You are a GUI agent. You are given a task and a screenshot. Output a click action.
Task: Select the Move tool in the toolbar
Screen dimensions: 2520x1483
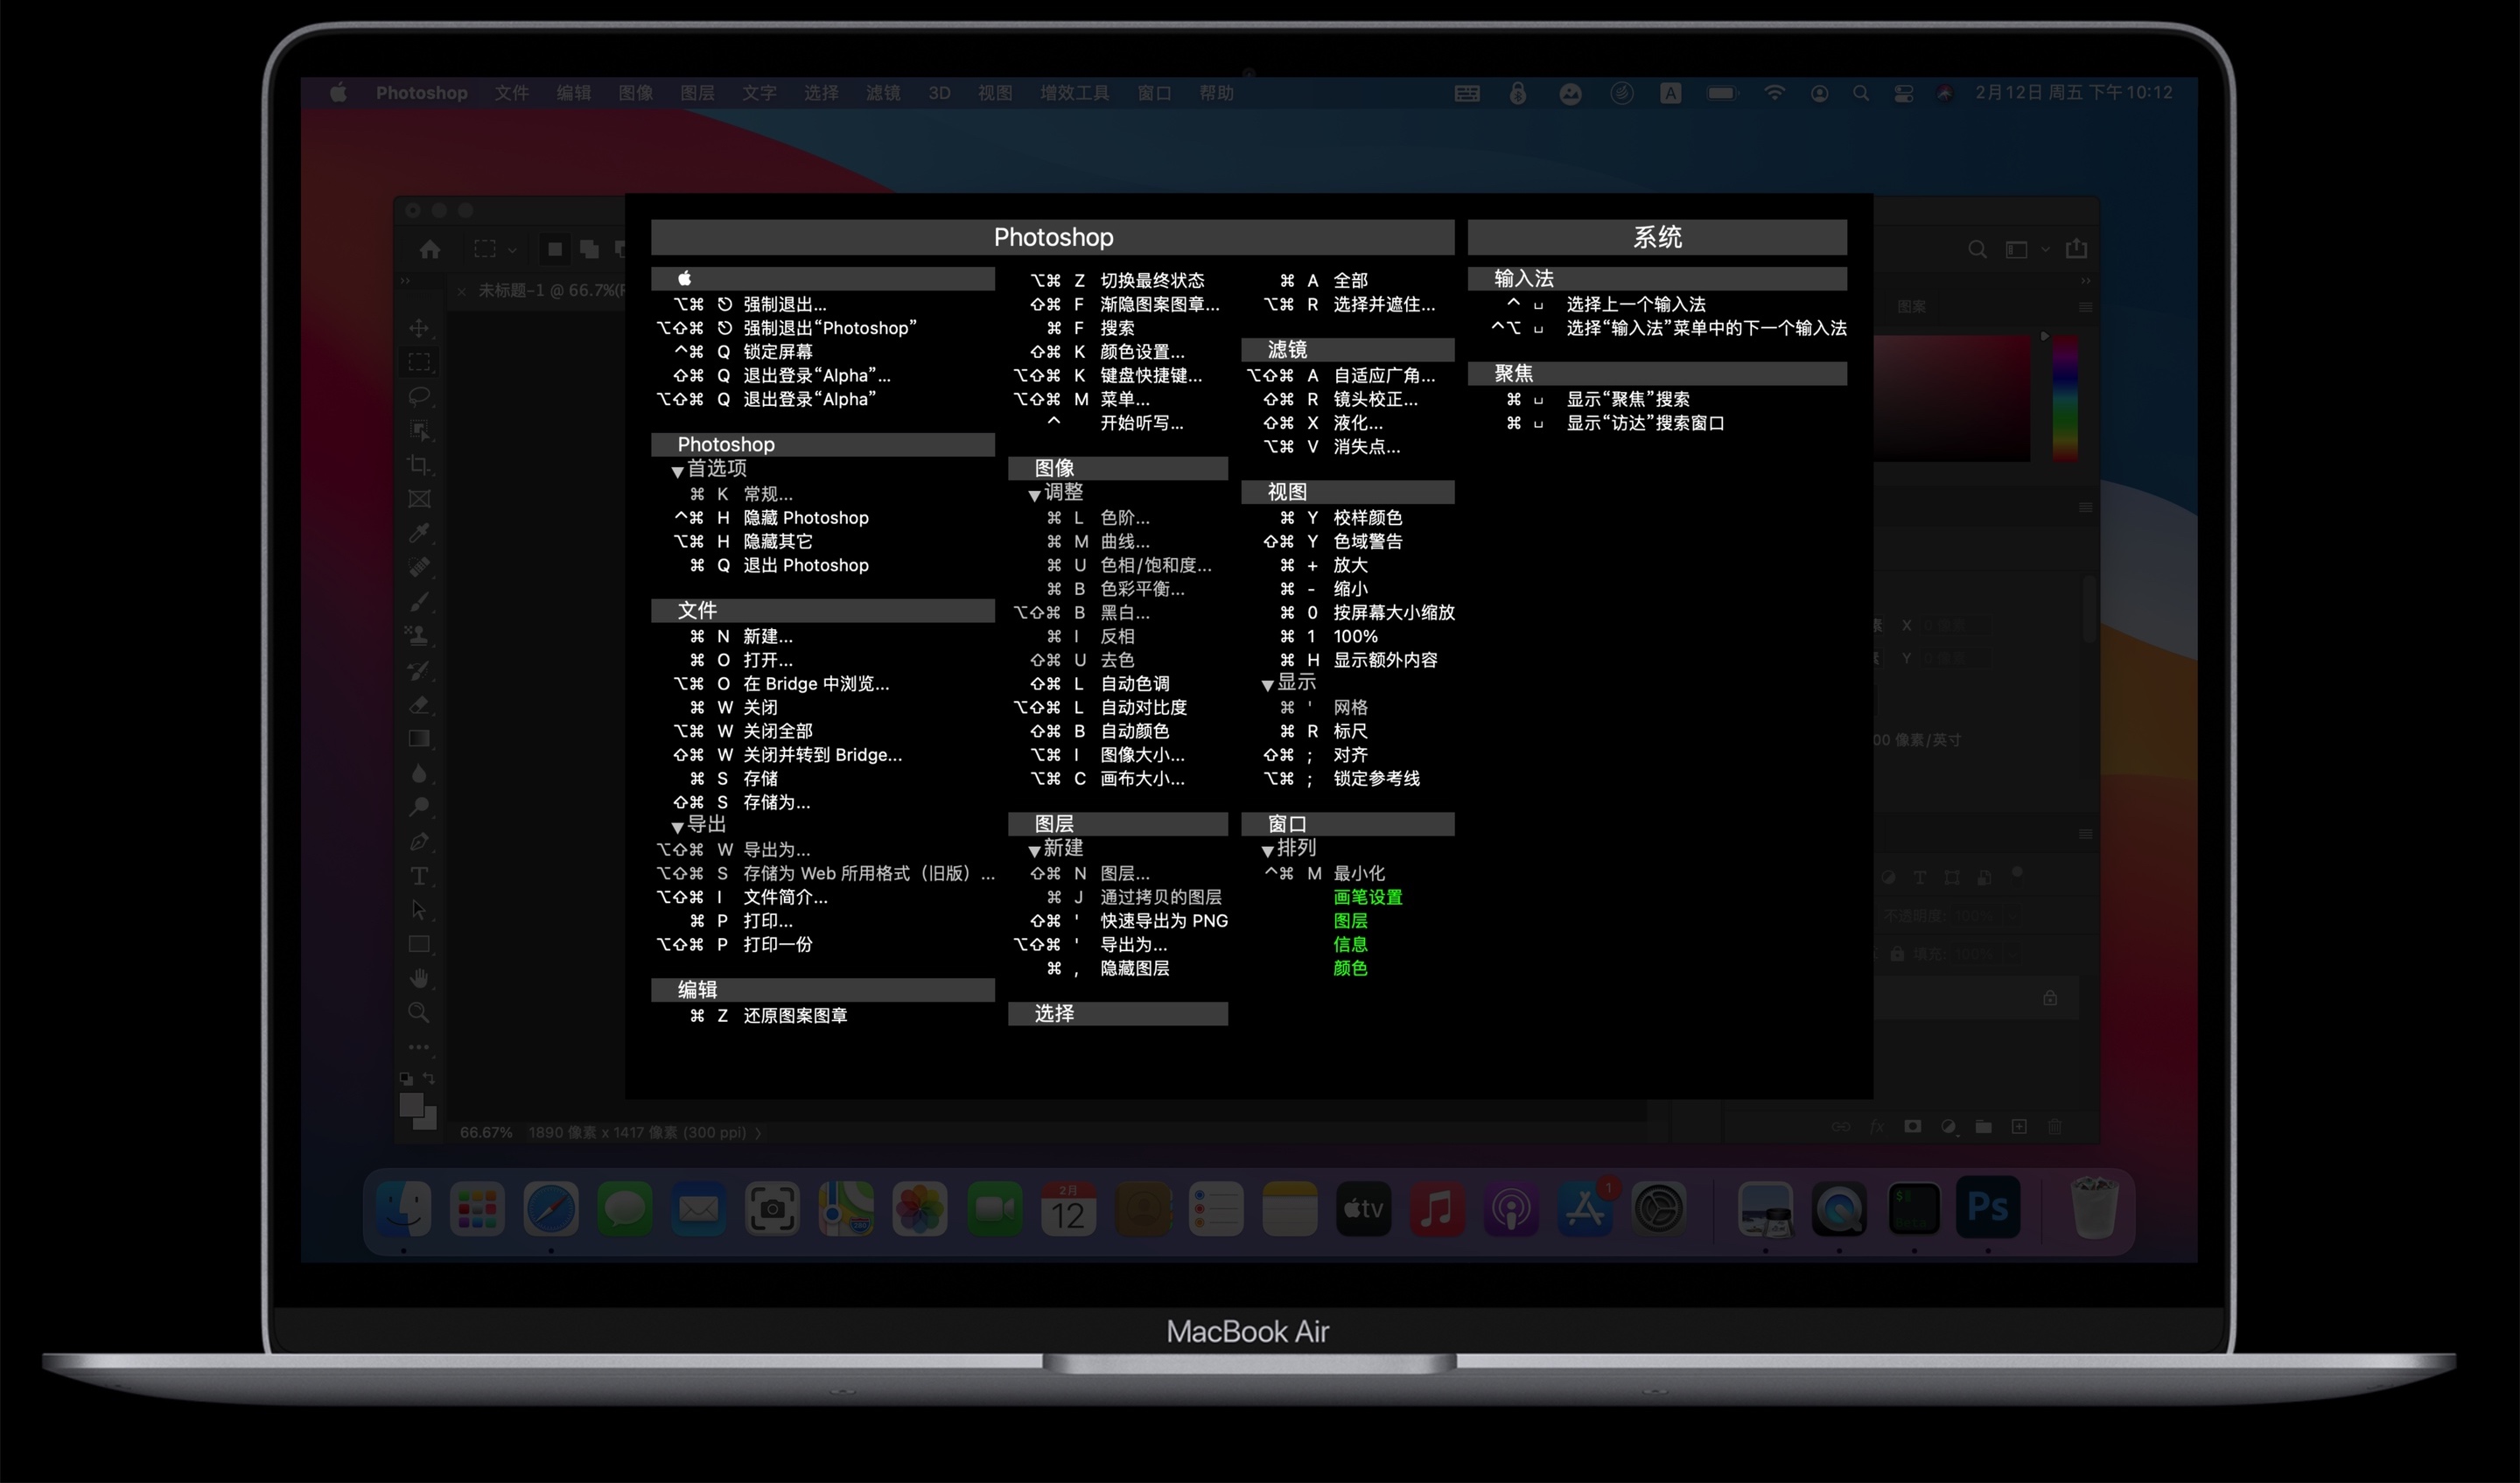(x=421, y=327)
